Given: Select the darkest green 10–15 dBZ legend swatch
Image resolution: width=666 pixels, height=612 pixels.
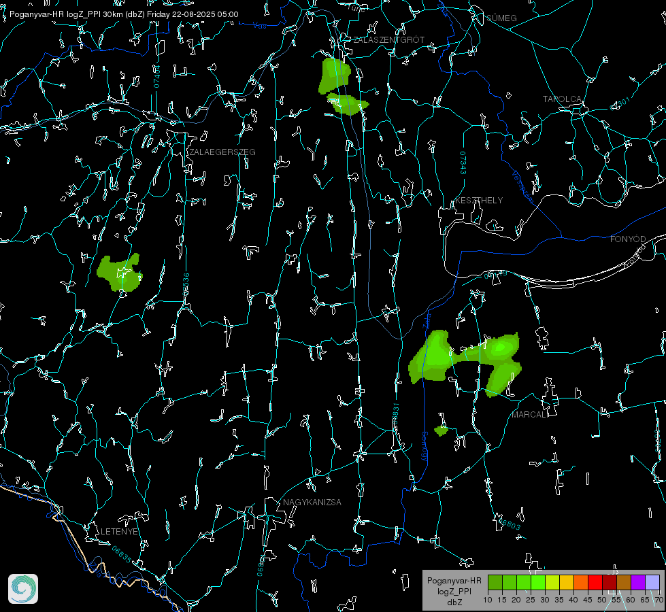Looking at the screenshot, I should coord(495,583).
